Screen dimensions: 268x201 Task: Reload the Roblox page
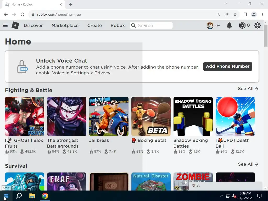click(23, 15)
